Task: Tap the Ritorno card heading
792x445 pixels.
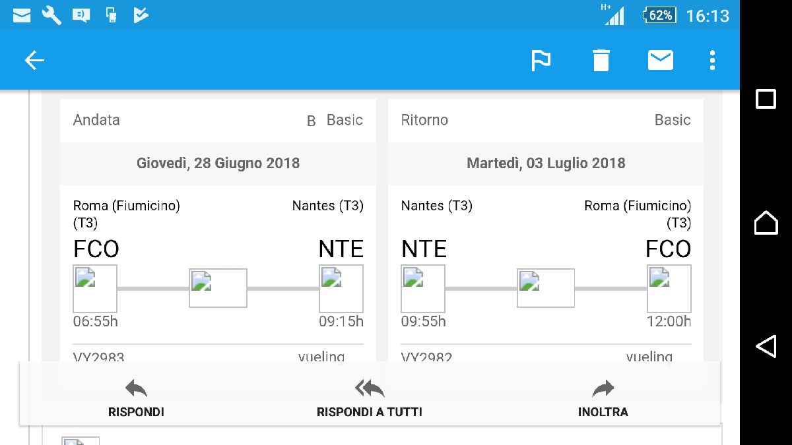Action: [x=424, y=120]
